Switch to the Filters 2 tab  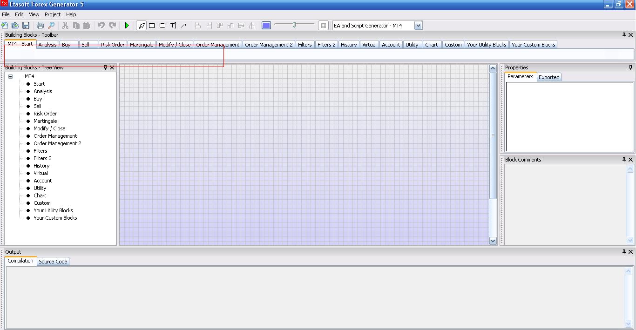click(x=326, y=45)
